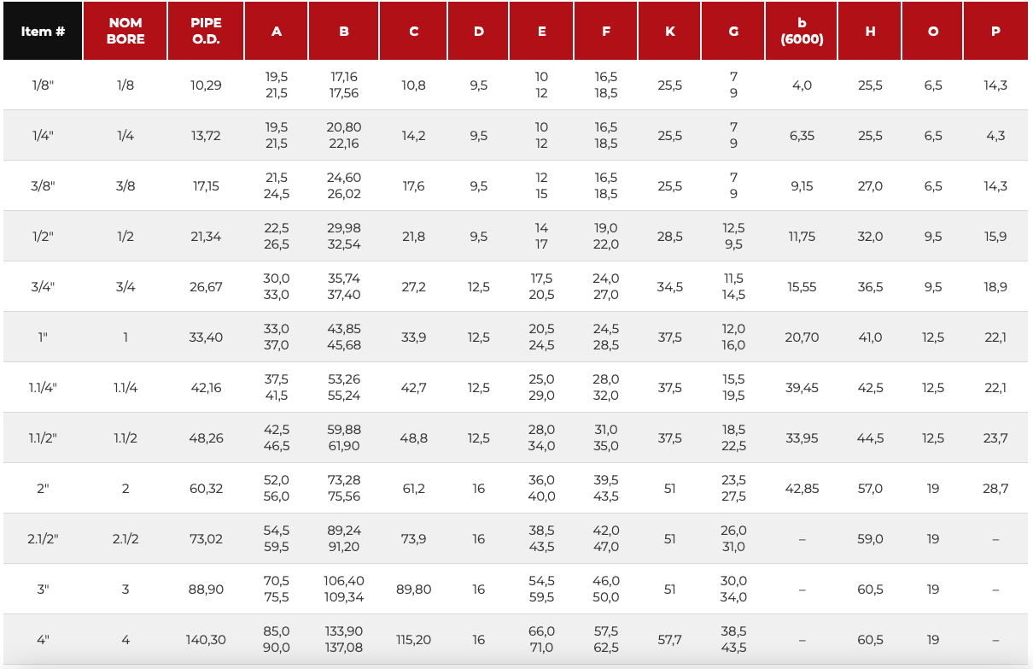The image size is (1033, 669).
Task: Select P value 28,7
Action: coord(995,489)
